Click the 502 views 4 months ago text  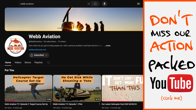111,108
